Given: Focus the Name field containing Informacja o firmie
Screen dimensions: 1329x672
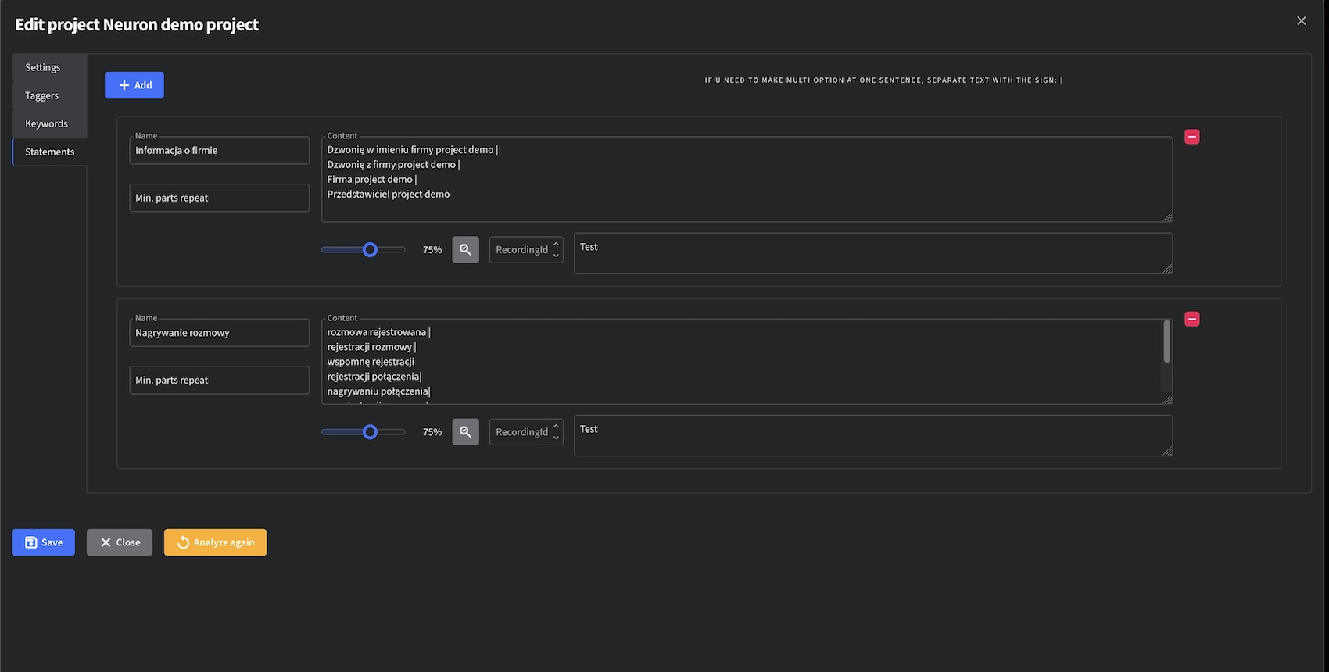Looking at the screenshot, I should [219, 151].
